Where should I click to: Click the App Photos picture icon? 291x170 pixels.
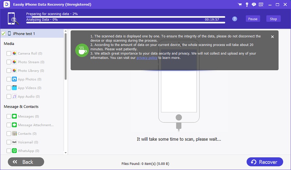click(14, 79)
